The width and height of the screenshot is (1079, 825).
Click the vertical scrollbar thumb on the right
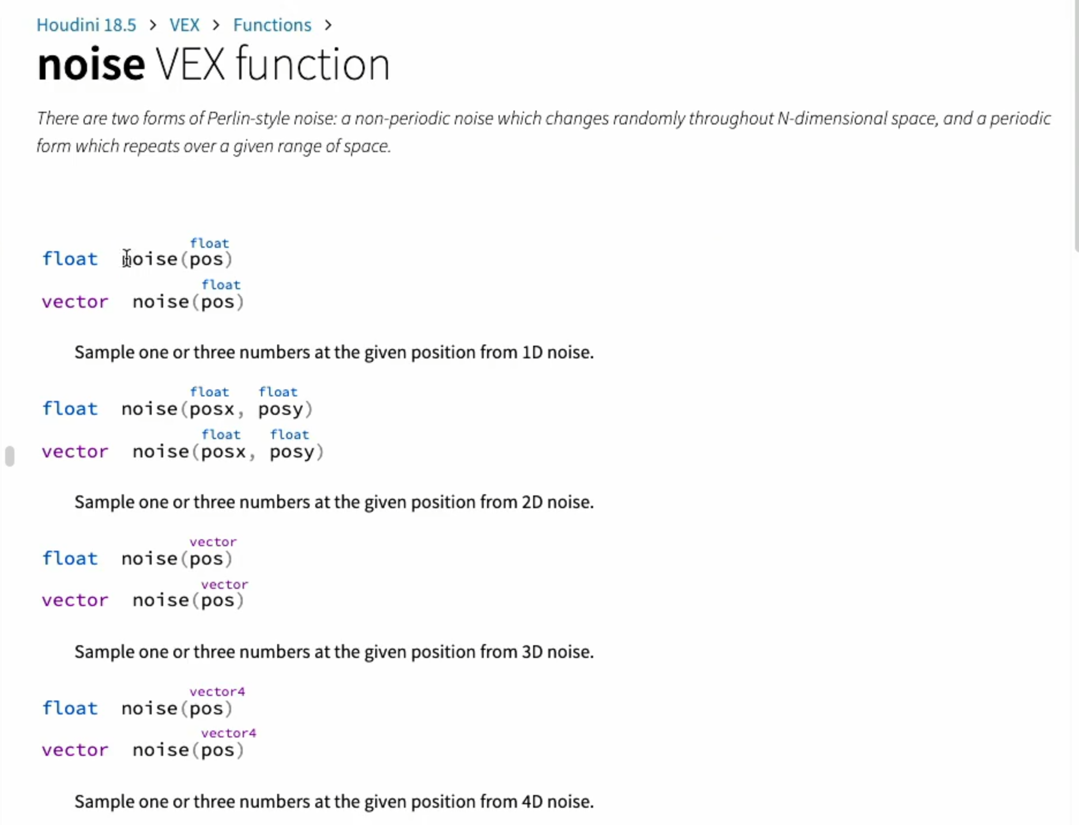click(1076, 126)
